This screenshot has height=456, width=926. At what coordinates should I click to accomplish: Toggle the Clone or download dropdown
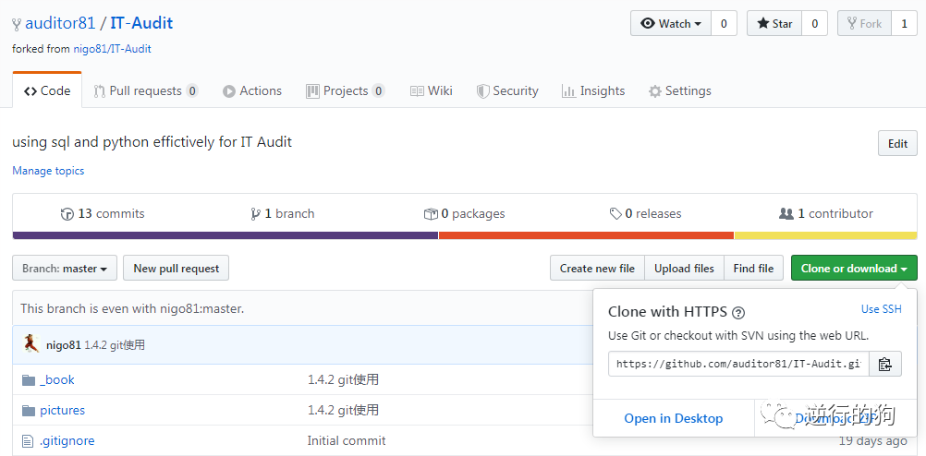(x=854, y=268)
